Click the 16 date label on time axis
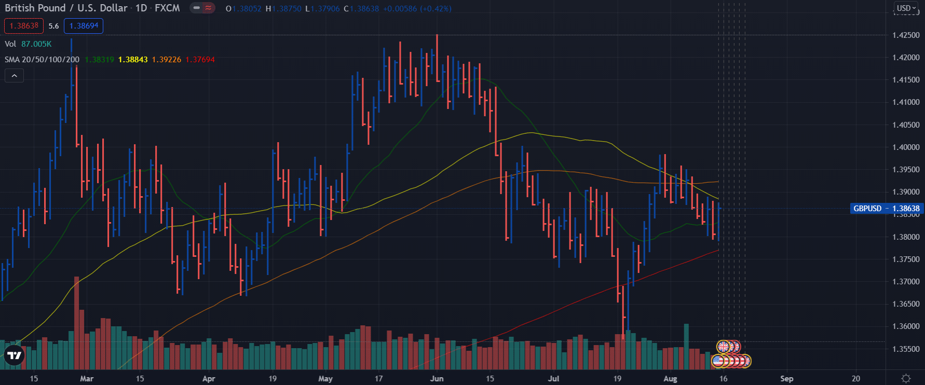This screenshot has height=385, width=925. [x=723, y=379]
